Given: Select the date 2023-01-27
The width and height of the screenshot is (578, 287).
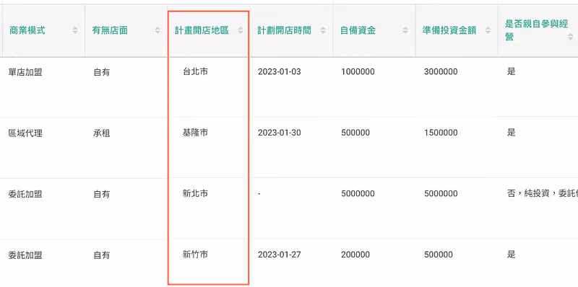Looking at the screenshot, I should coord(280,255).
